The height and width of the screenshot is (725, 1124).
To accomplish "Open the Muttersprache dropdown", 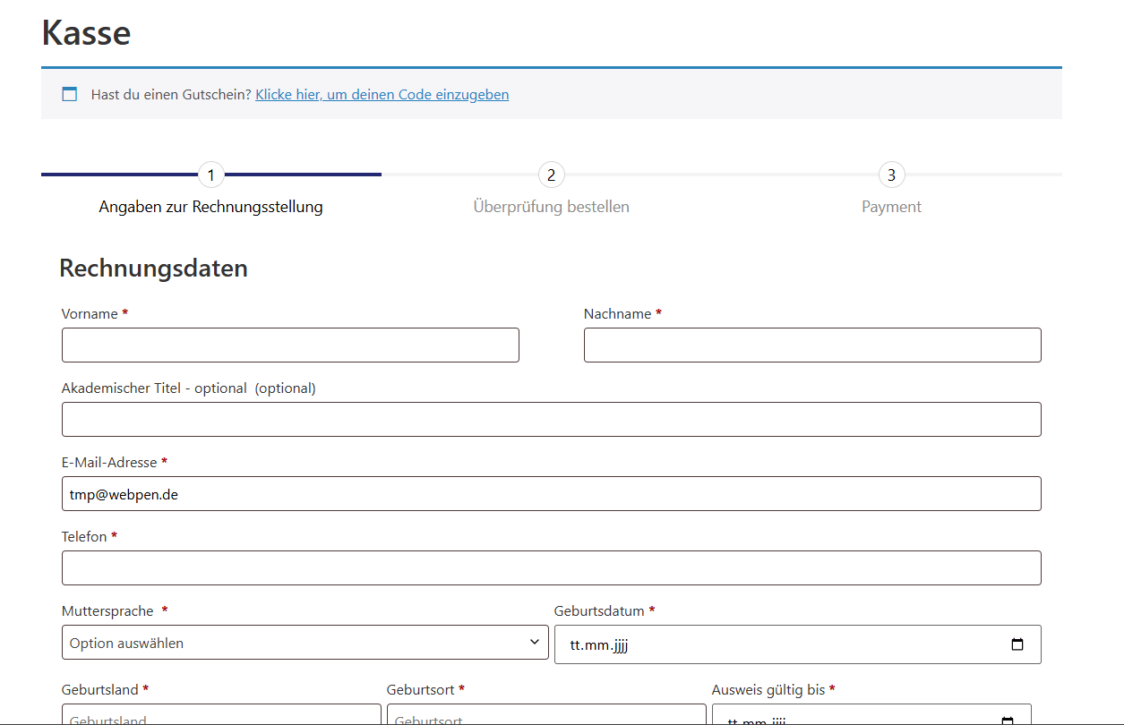I will (305, 642).
